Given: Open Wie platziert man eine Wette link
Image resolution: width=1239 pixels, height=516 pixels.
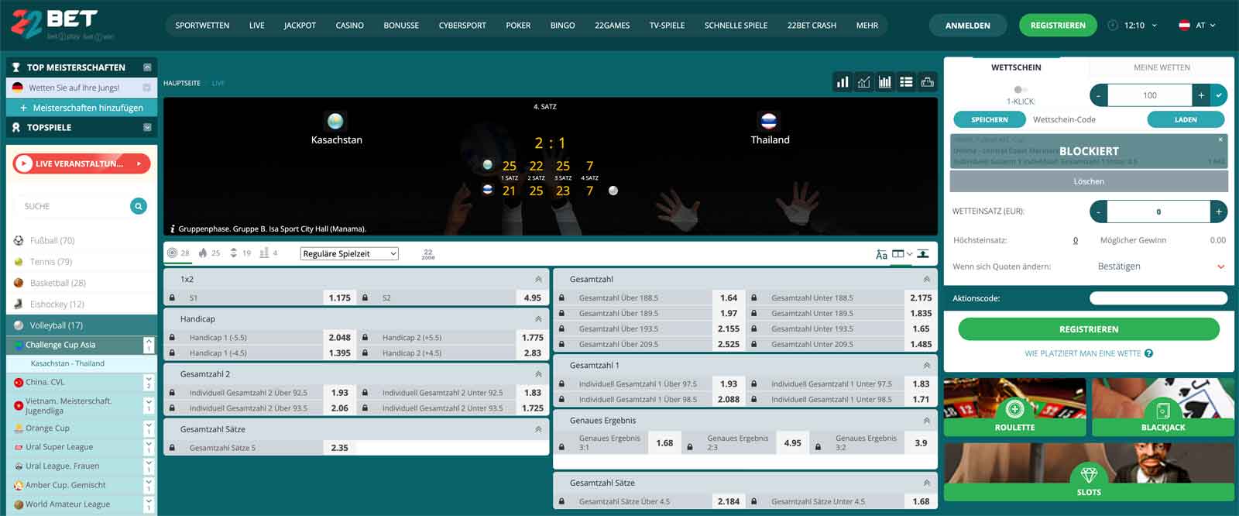Looking at the screenshot, I should [1083, 353].
